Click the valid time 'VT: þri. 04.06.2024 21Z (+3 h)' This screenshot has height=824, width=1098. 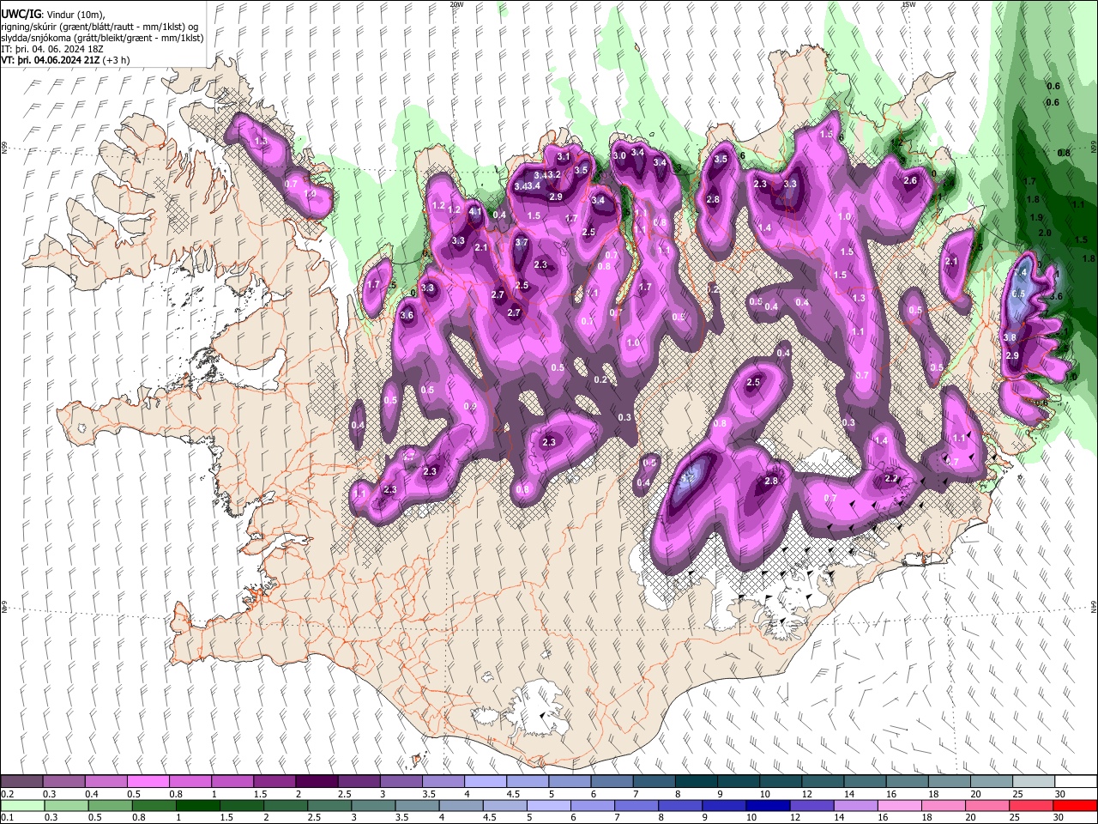66,60
